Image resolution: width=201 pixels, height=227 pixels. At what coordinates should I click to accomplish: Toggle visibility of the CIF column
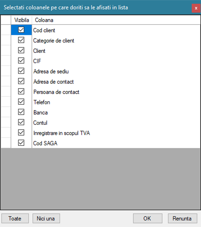tap(21, 61)
